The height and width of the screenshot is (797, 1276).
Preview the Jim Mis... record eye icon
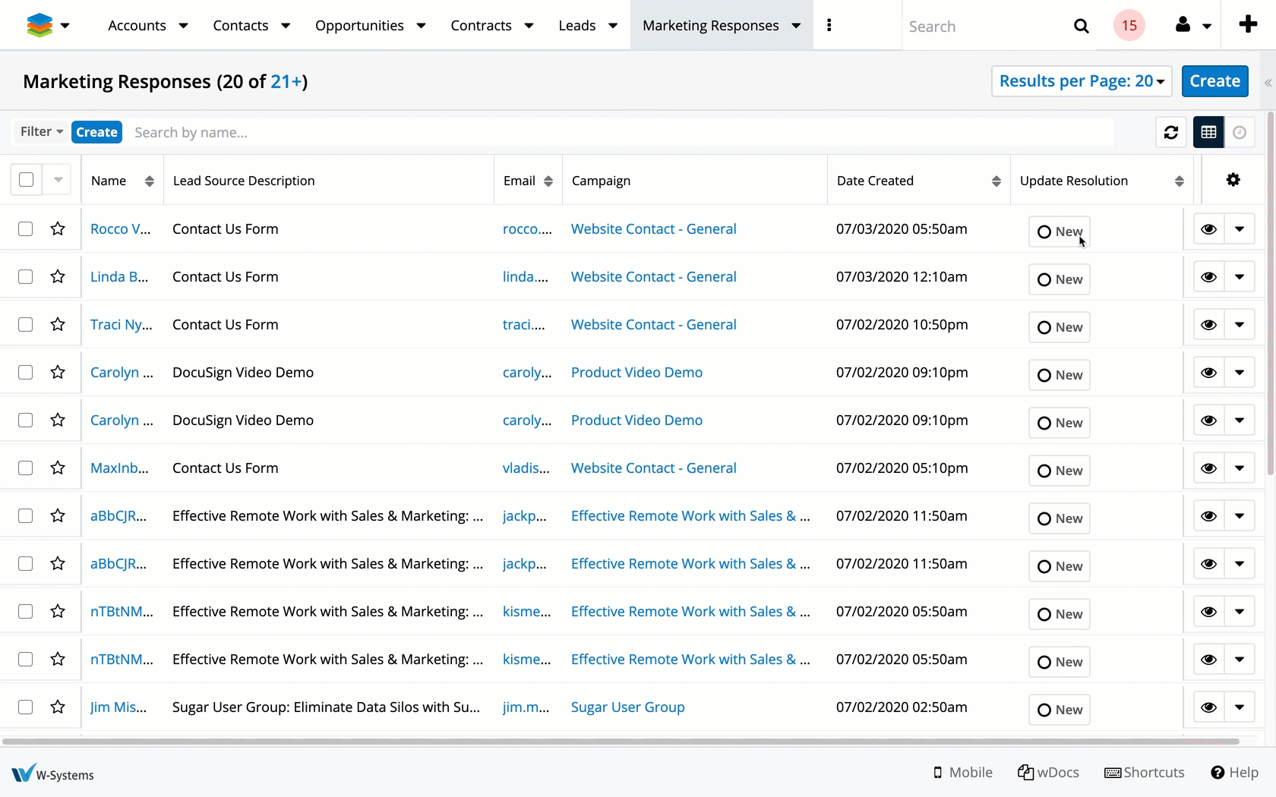click(1209, 707)
